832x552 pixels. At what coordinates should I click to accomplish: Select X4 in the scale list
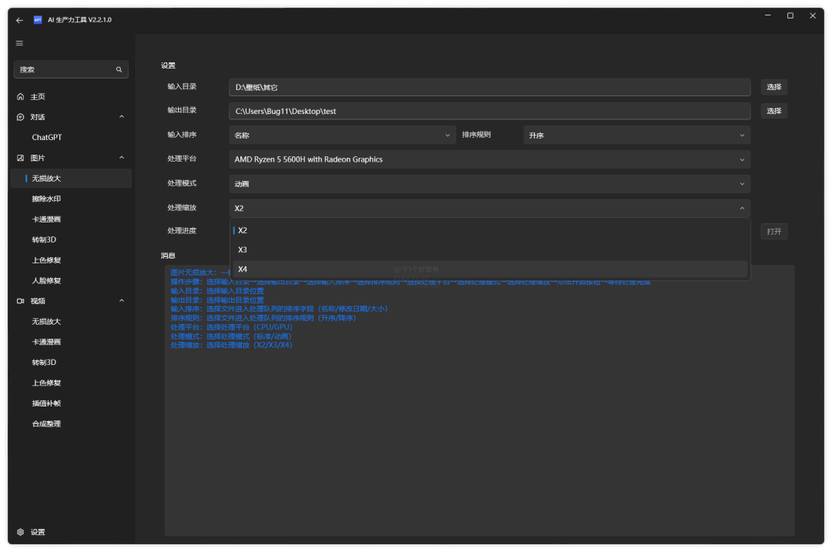[x=490, y=269]
